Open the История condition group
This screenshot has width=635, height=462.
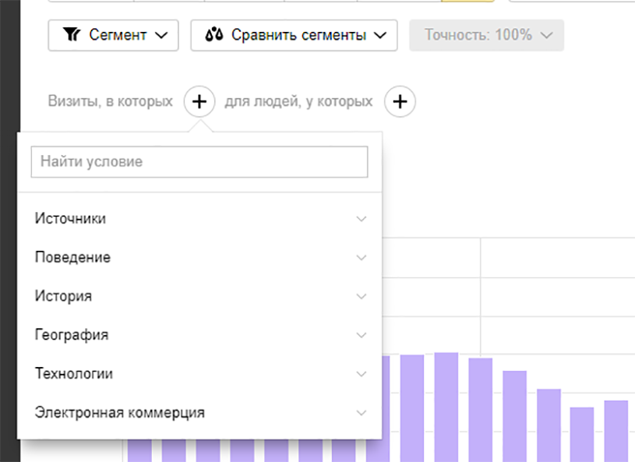tap(64, 296)
